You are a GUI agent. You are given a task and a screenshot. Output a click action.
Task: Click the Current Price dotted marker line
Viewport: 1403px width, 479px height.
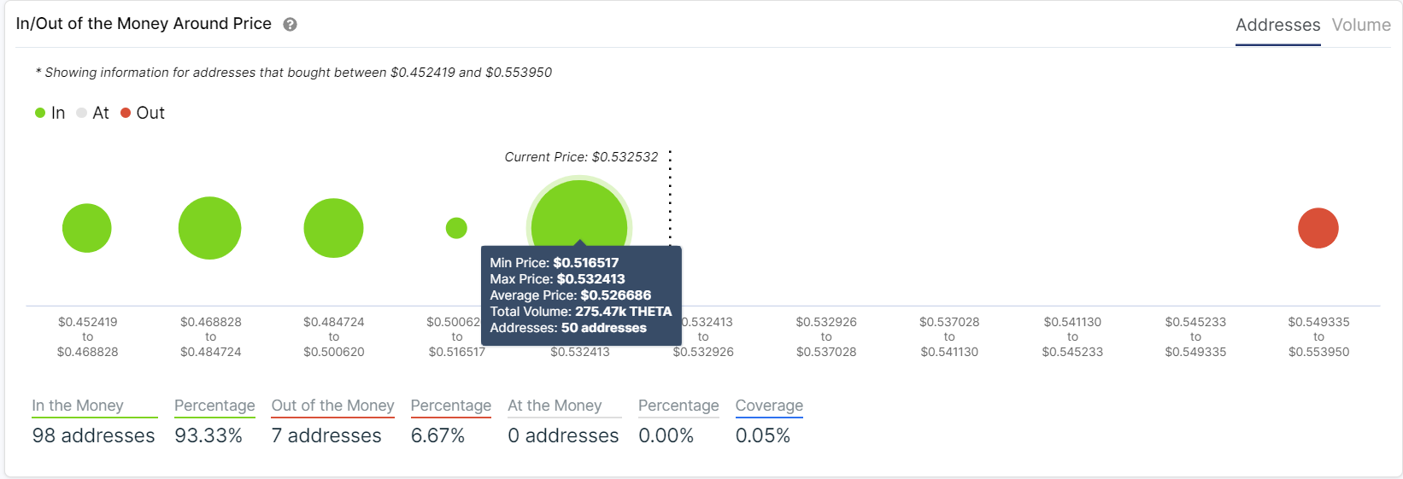point(670,198)
